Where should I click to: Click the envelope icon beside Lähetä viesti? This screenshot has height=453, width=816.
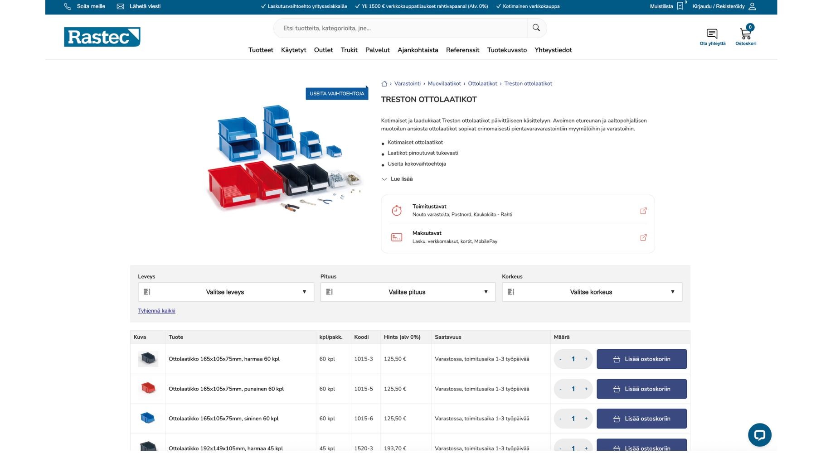pyautogui.click(x=120, y=6)
